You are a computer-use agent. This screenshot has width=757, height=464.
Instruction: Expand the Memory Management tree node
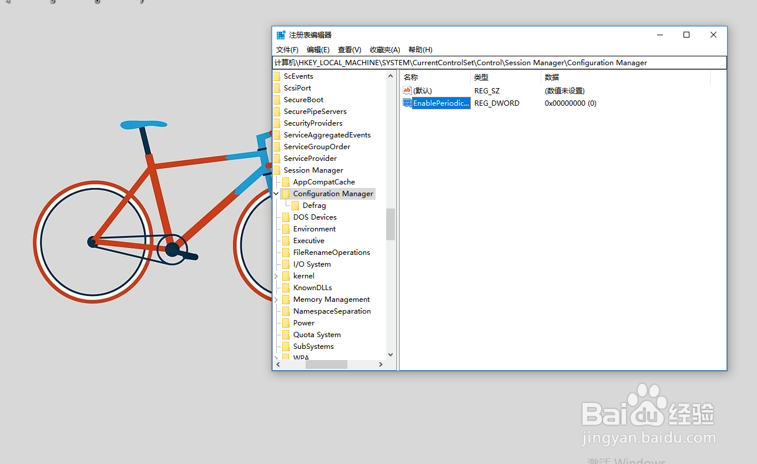(x=276, y=300)
